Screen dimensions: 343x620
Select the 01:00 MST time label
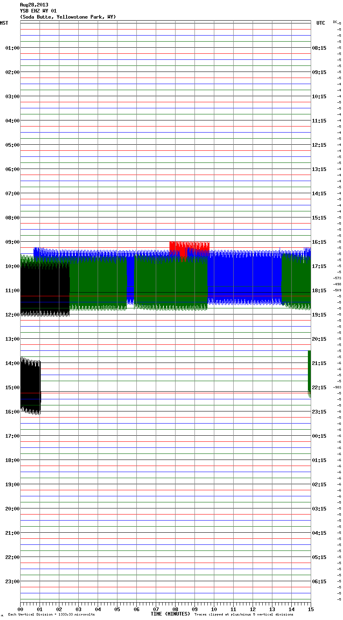pos(12,48)
